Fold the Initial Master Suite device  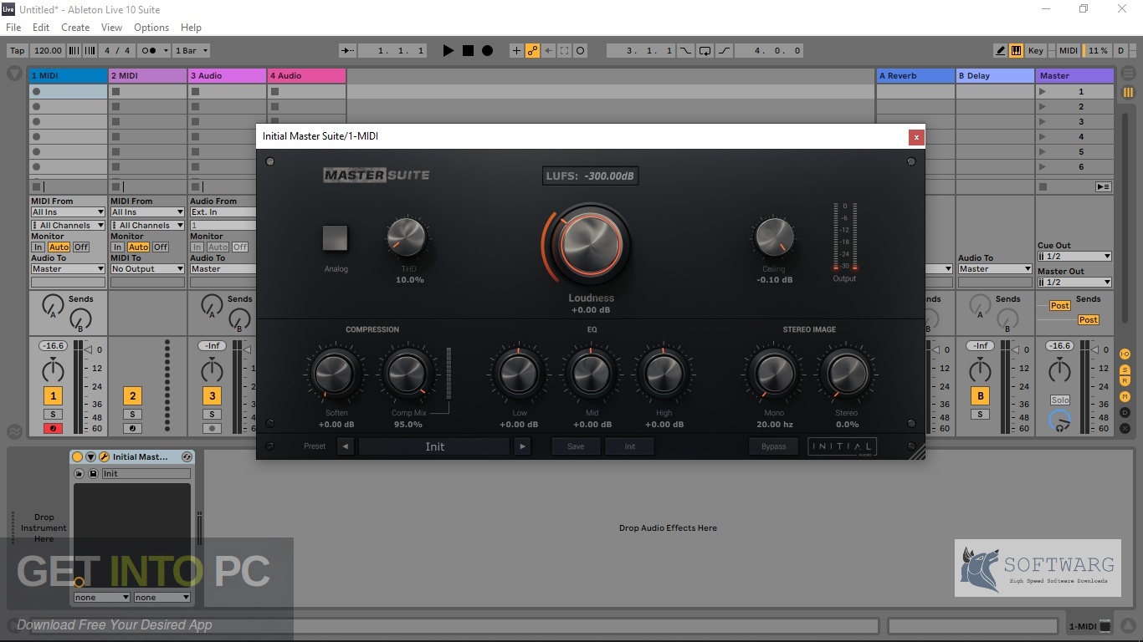[x=90, y=457]
